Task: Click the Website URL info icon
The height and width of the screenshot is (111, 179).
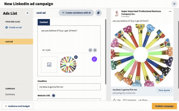Action: pyautogui.click(x=53, y=95)
